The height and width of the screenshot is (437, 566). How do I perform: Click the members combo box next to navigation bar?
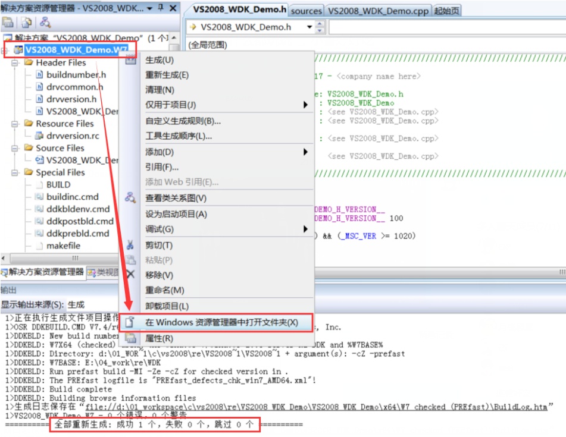click(x=447, y=27)
